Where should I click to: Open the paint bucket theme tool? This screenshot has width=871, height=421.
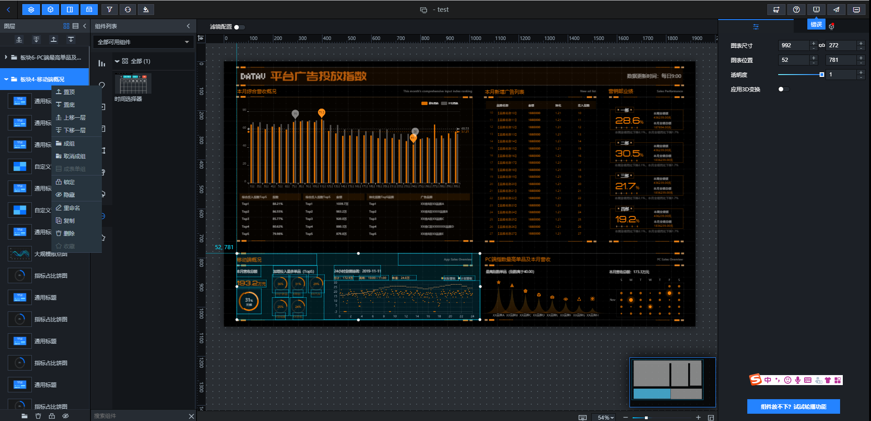pos(146,10)
